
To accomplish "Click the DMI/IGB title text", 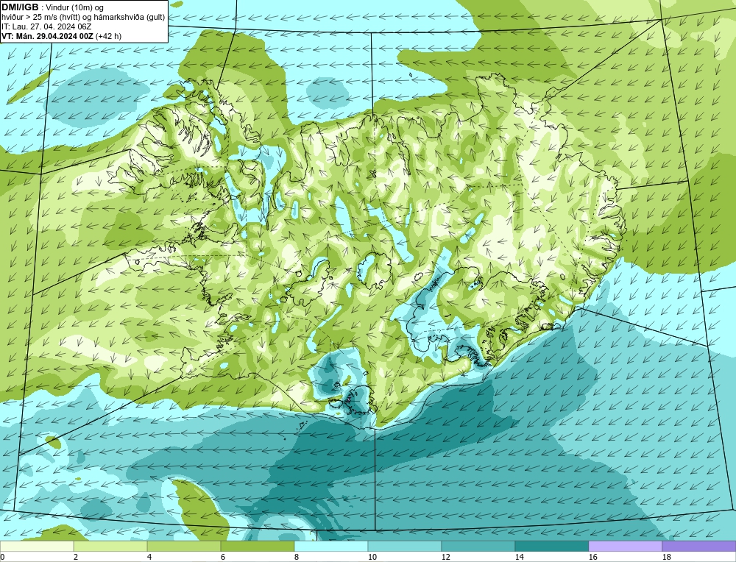I will tap(20, 7).
